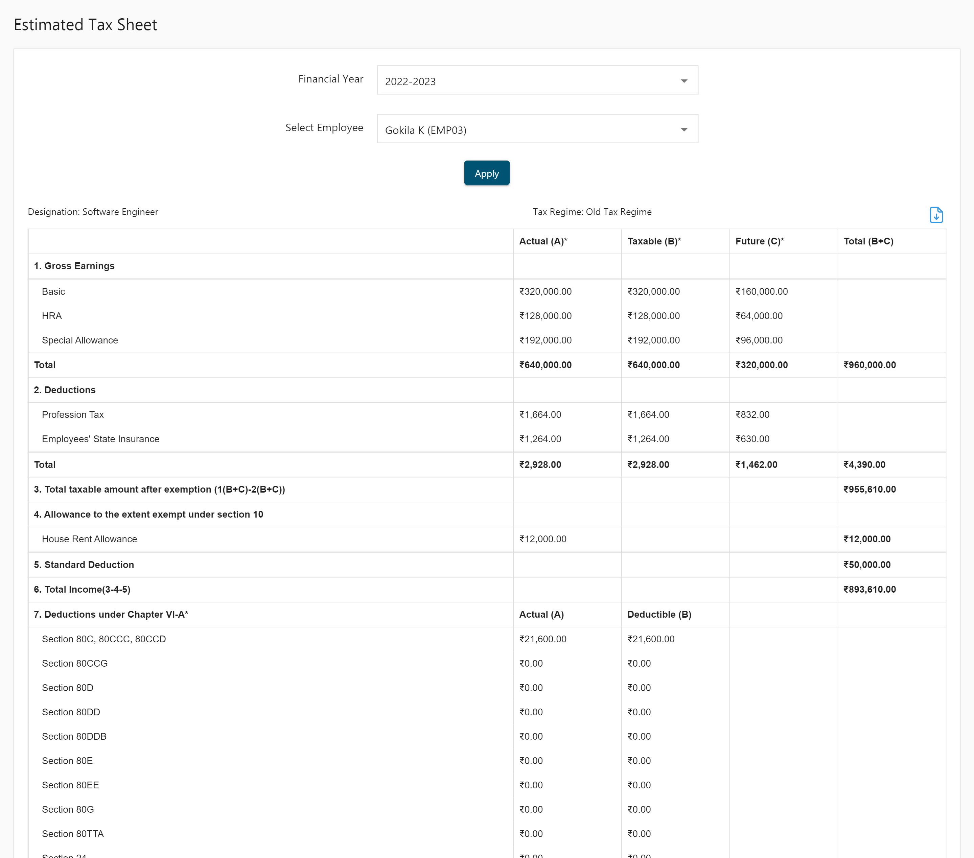Click deductions future total ₹1,462.00
This screenshot has width=974, height=858.
coord(756,464)
